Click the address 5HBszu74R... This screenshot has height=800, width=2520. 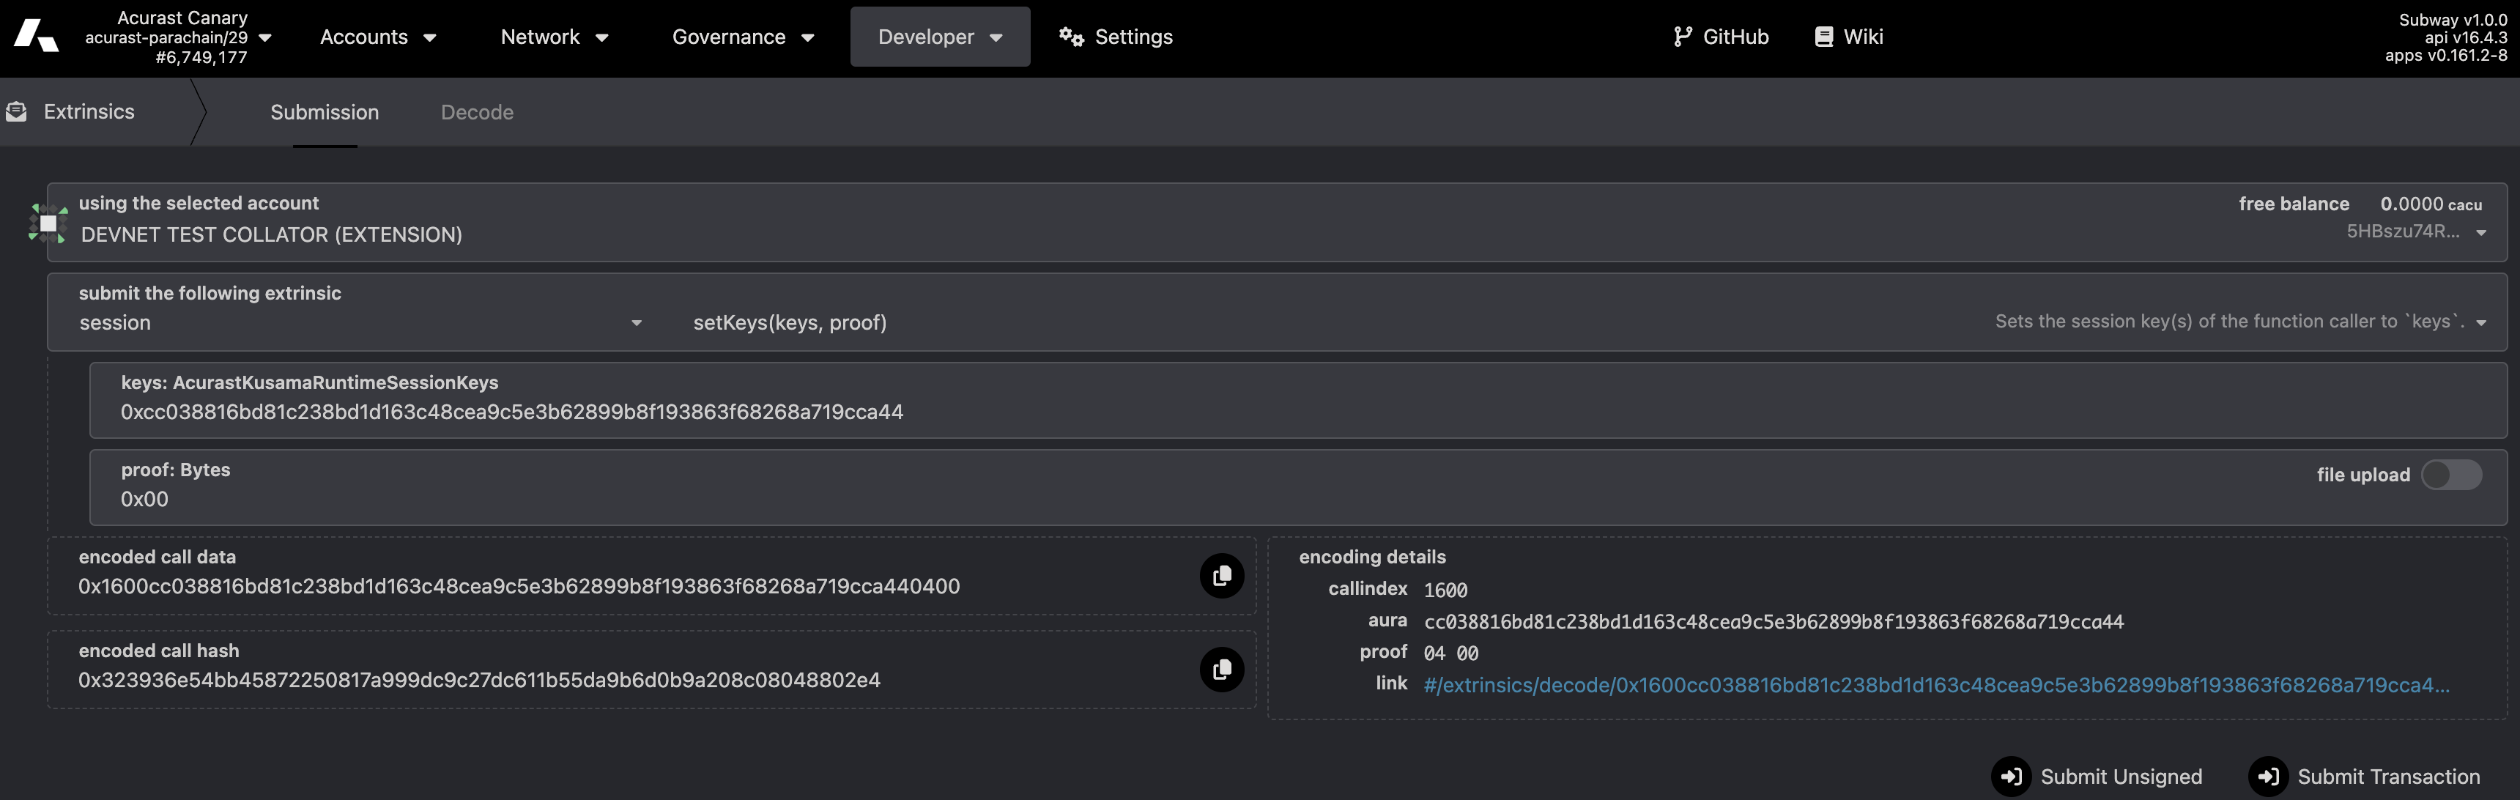[x=2403, y=231]
